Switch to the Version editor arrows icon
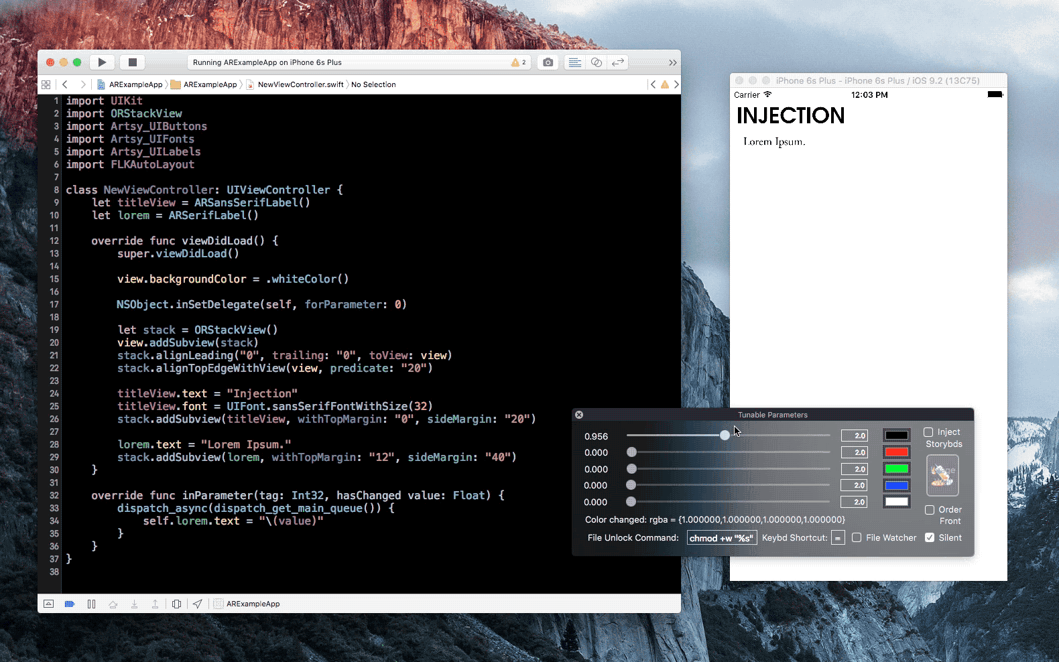Screen dimensions: 1059x662 [x=618, y=62]
